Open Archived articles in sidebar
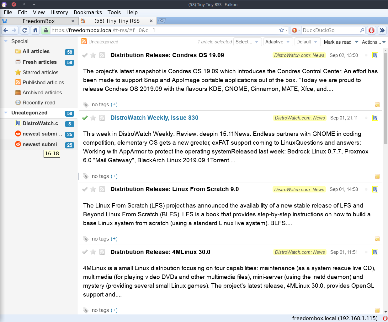The width and height of the screenshot is (388, 322). (x=42, y=92)
